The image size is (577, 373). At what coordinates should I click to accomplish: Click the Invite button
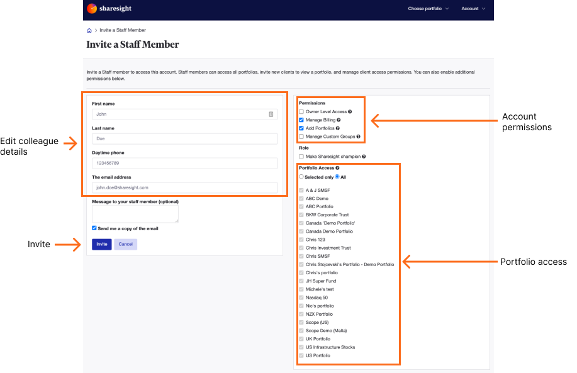(102, 244)
